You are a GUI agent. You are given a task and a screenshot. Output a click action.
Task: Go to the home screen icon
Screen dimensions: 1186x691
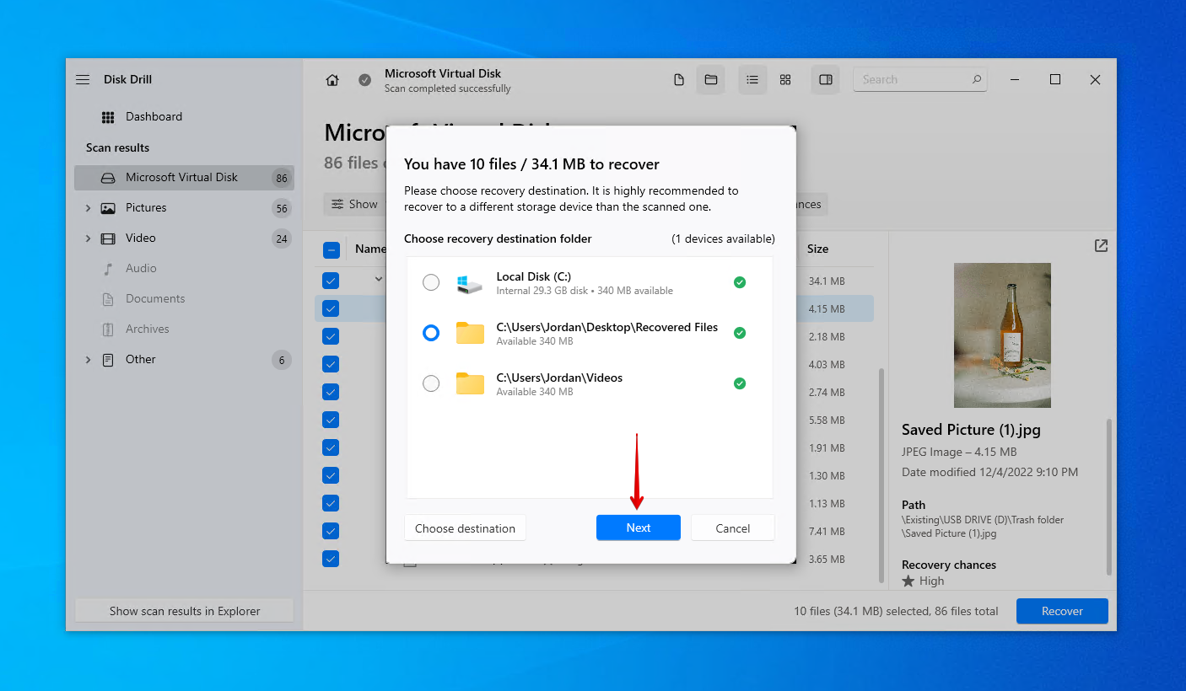pyautogui.click(x=332, y=80)
